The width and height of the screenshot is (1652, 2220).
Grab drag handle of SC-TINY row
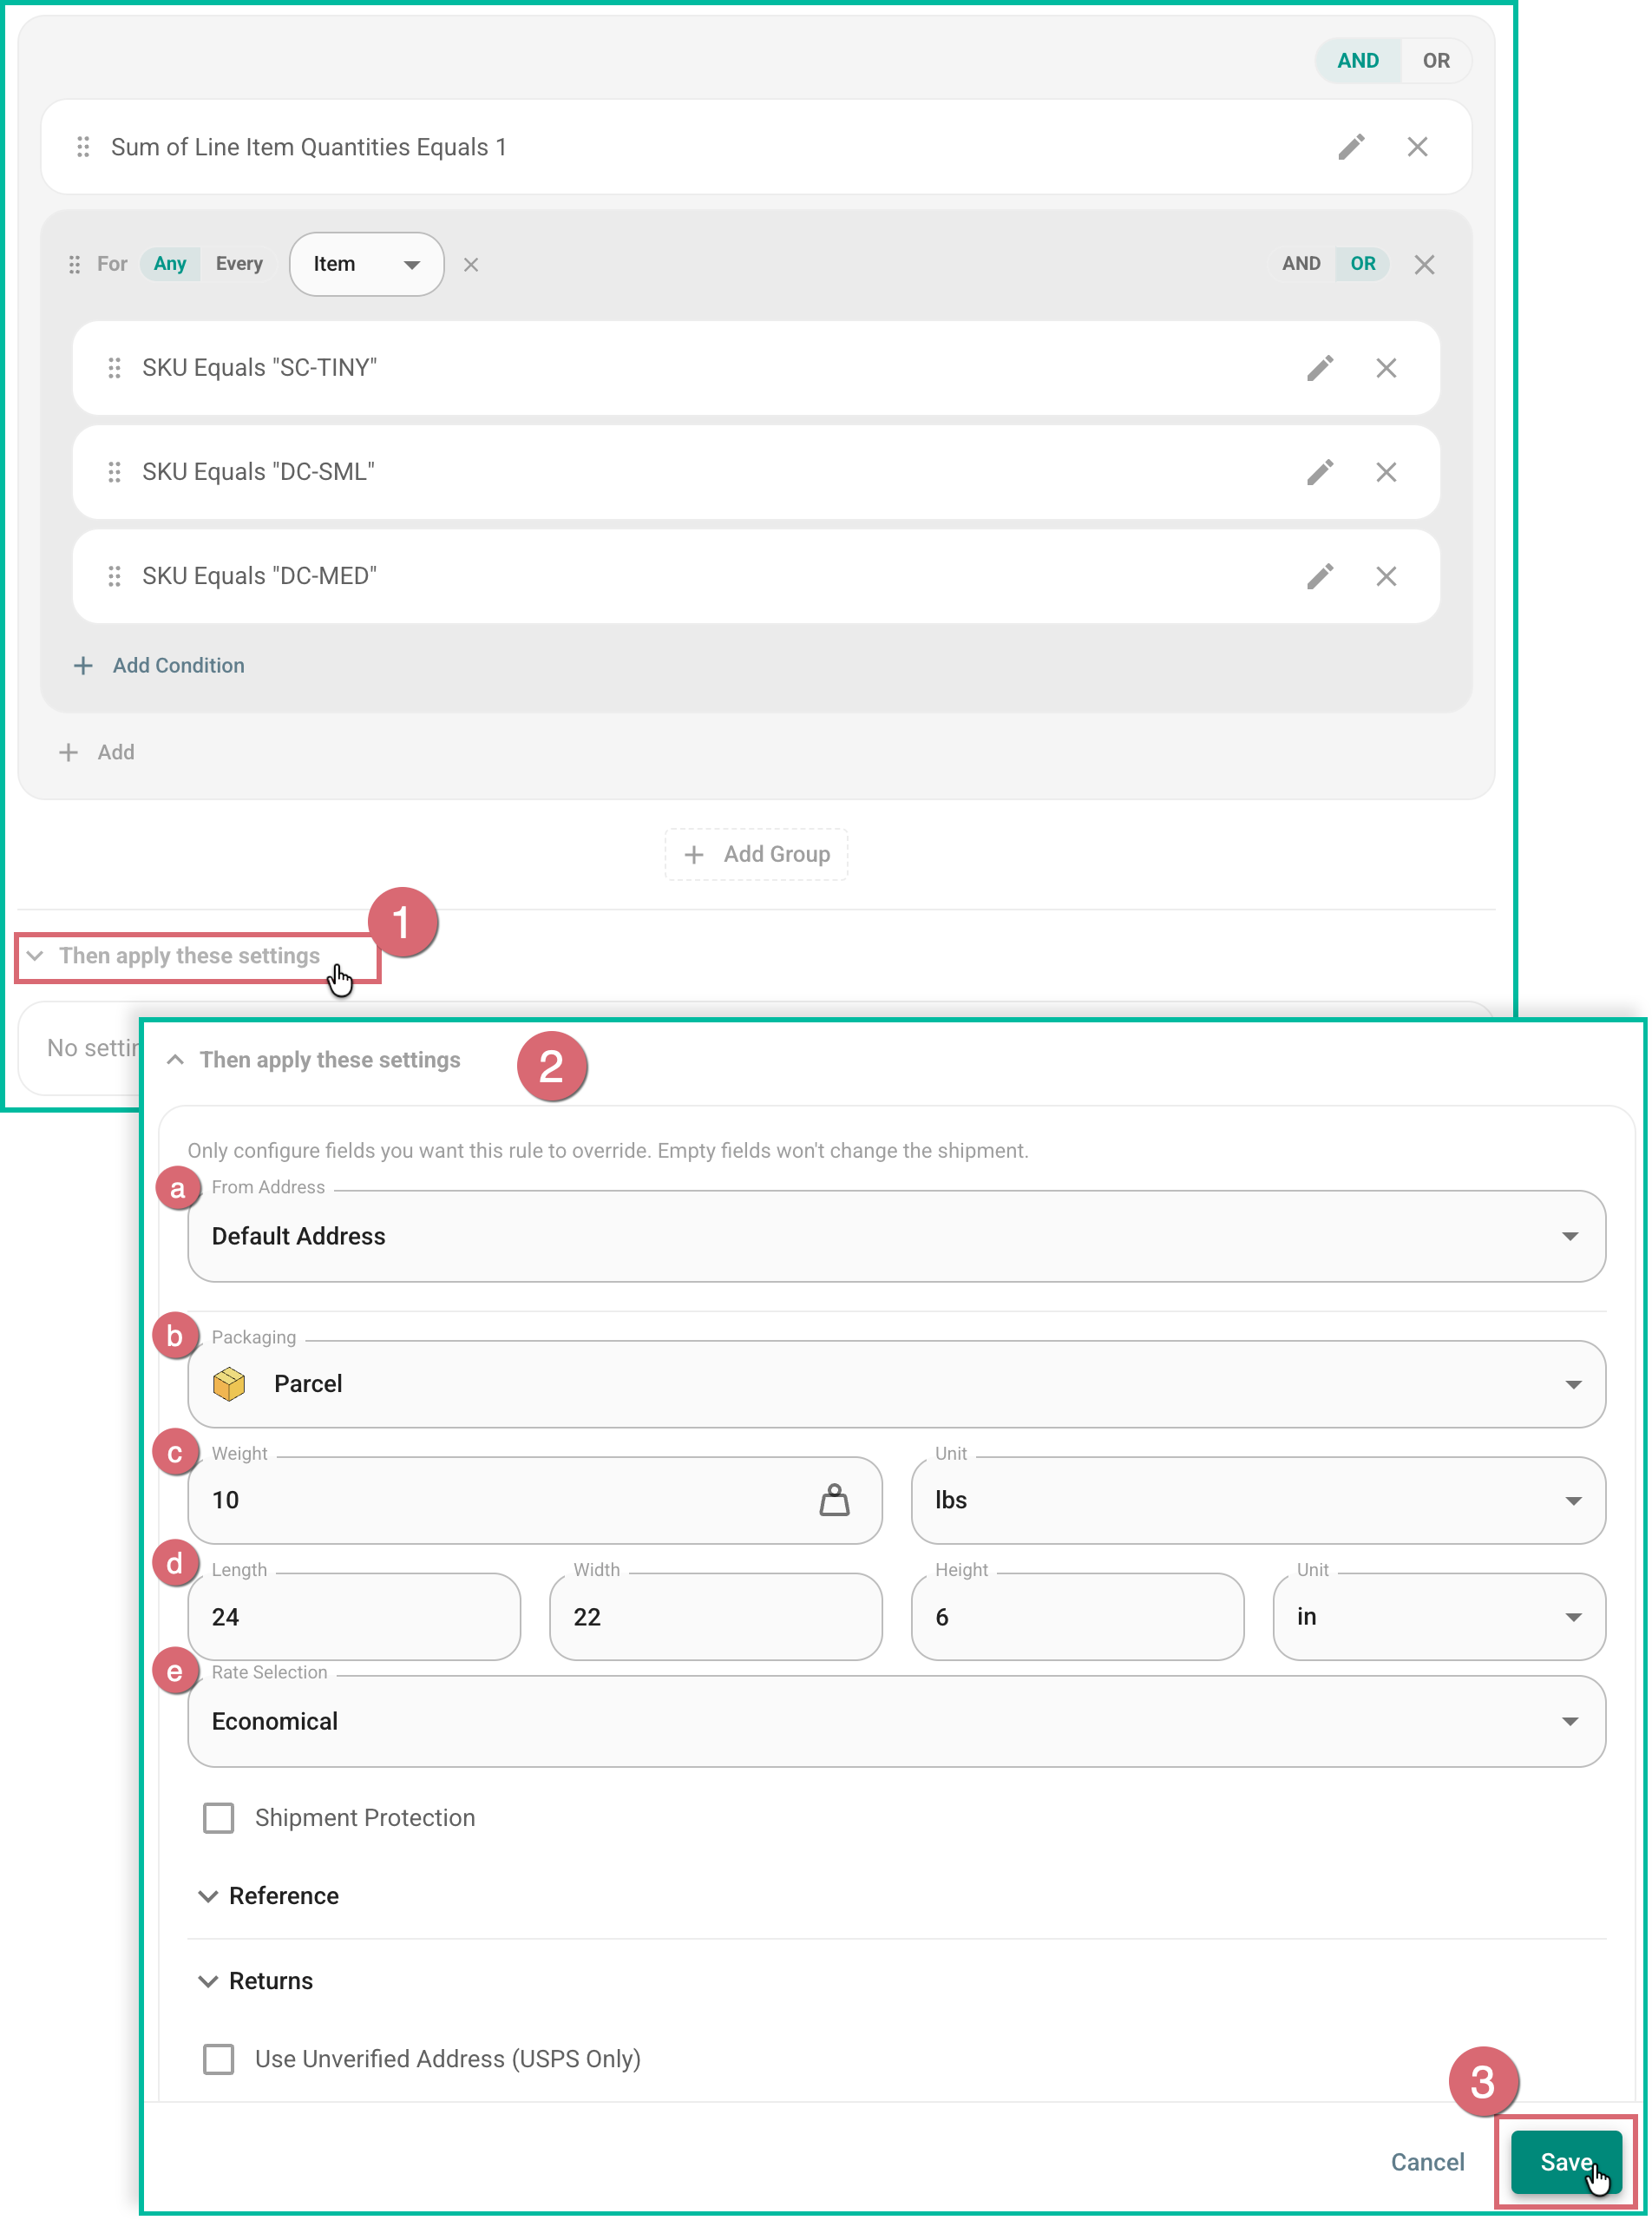point(114,368)
